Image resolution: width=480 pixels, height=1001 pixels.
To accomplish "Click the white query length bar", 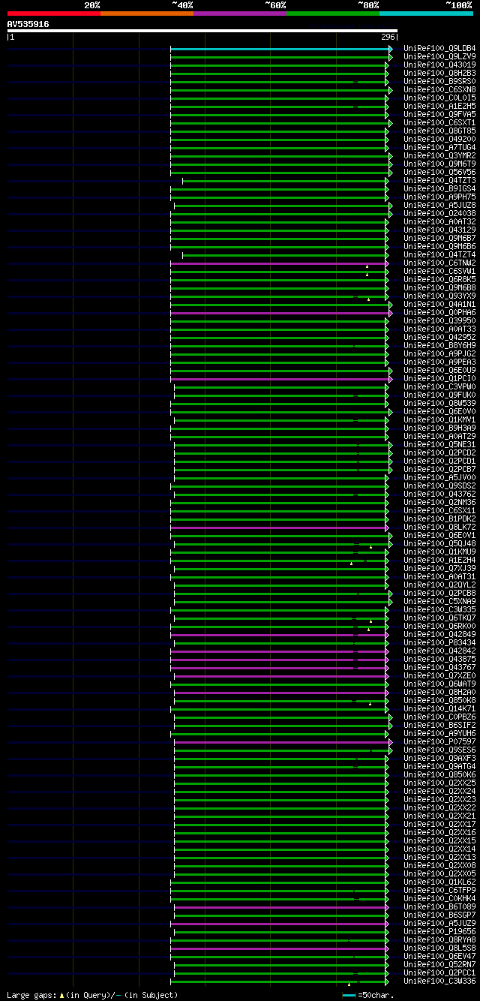I will point(202,31).
